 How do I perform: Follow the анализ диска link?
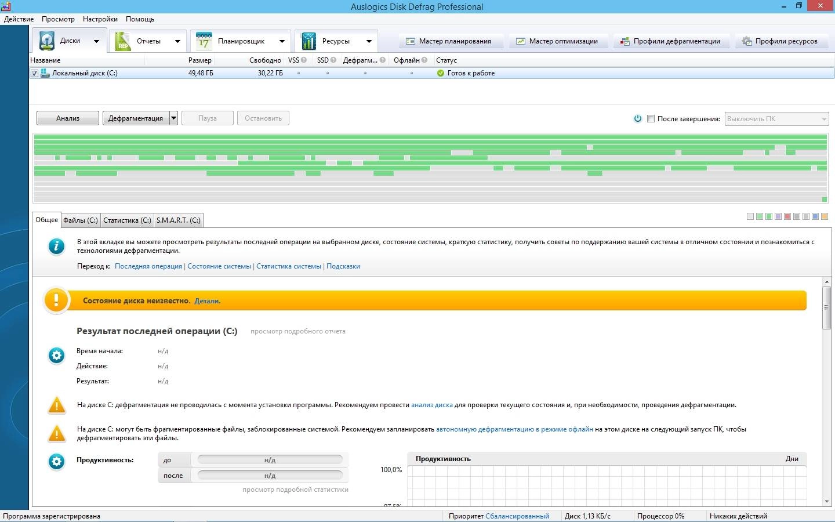(432, 405)
